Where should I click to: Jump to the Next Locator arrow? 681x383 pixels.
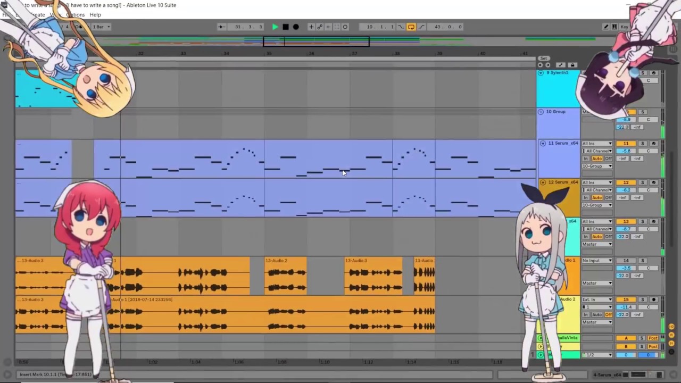pyautogui.click(x=548, y=65)
